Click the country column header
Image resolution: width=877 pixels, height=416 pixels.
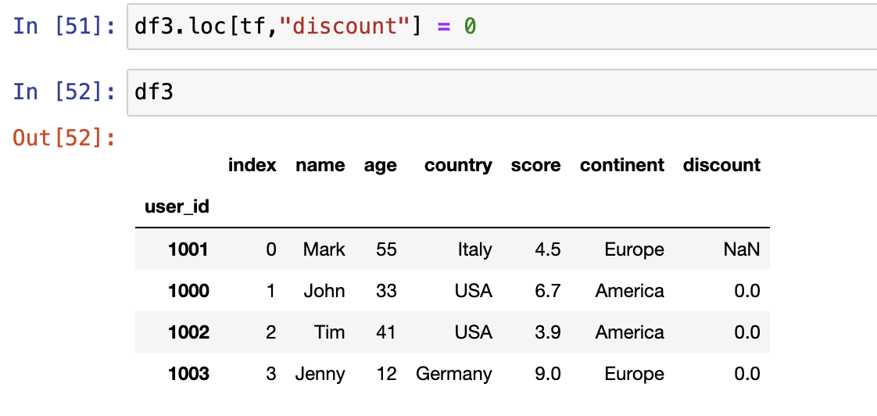click(x=458, y=166)
